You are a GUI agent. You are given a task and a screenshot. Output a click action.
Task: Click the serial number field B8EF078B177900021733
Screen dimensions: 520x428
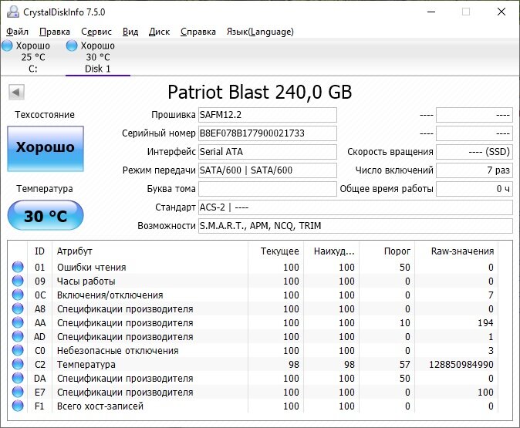click(267, 133)
